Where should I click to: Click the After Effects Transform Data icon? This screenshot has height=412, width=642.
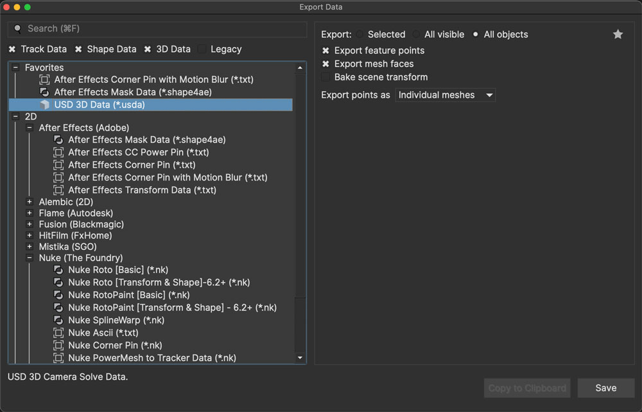(x=58, y=190)
